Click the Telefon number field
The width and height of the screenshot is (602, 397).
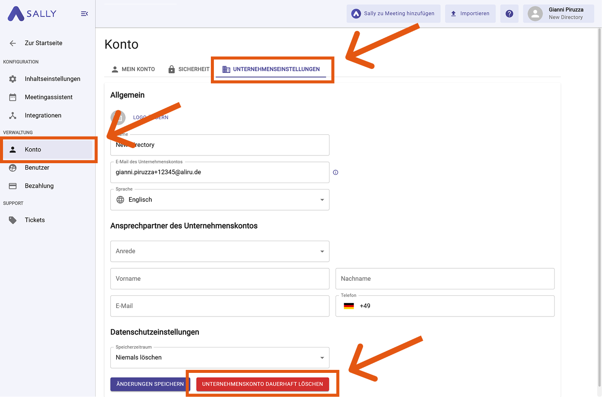(x=445, y=306)
